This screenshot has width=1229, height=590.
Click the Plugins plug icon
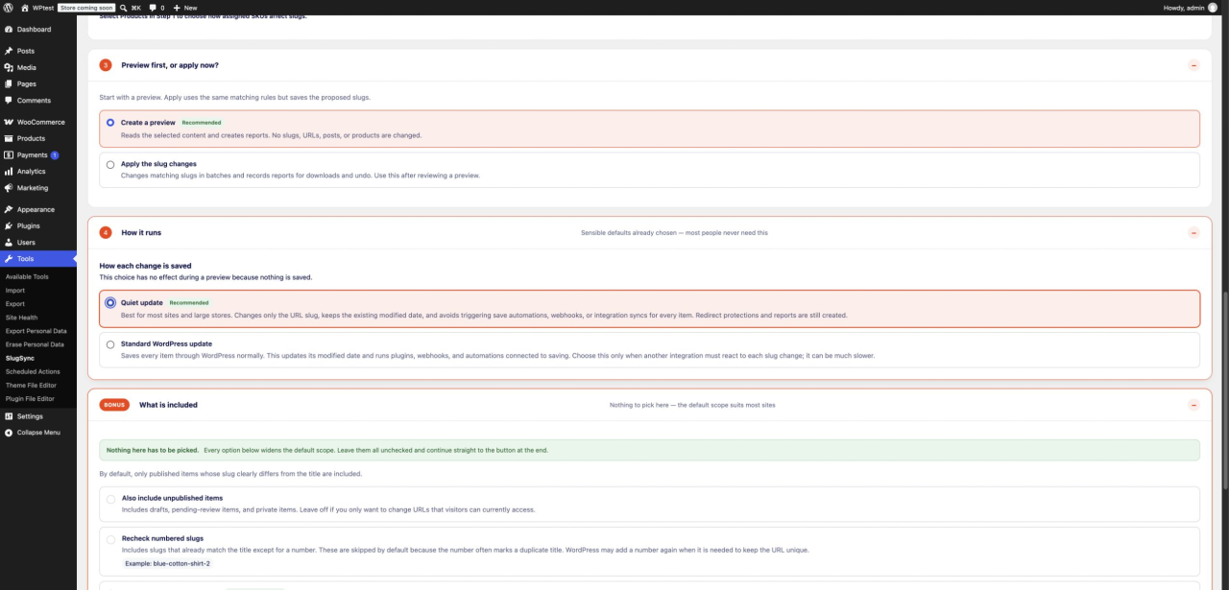(x=9, y=225)
